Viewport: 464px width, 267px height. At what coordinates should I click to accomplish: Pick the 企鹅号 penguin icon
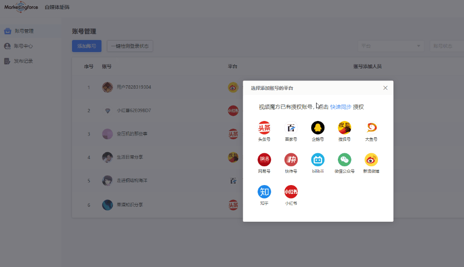pyautogui.click(x=318, y=128)
